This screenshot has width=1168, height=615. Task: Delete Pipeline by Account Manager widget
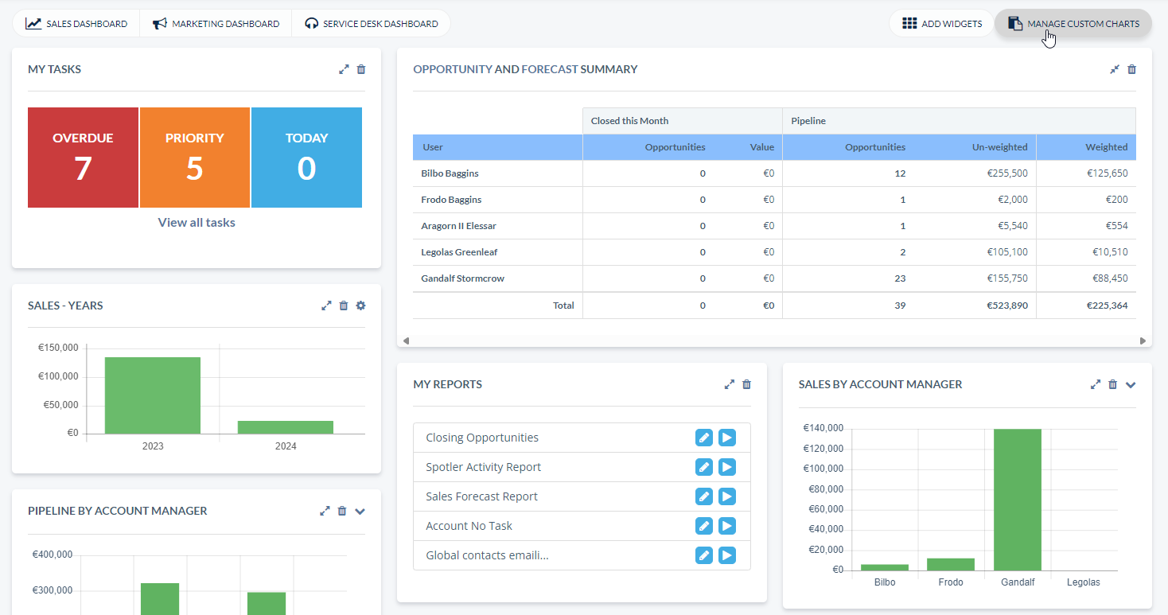(x=342, y=511)
